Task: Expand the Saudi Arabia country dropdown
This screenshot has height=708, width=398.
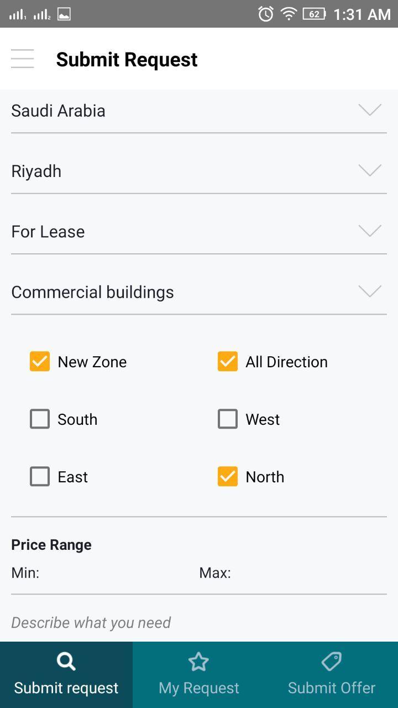Action: point(199,111)
